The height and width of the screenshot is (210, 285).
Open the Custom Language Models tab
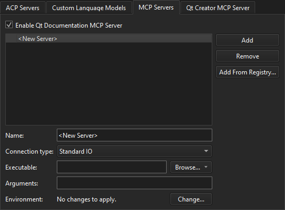[89, 7]
